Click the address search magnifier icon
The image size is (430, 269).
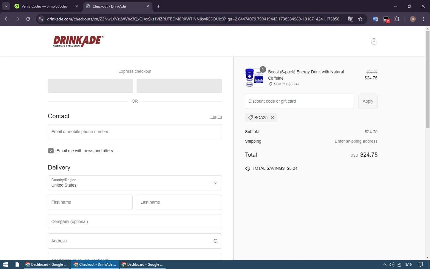click(x=216, y=241)
